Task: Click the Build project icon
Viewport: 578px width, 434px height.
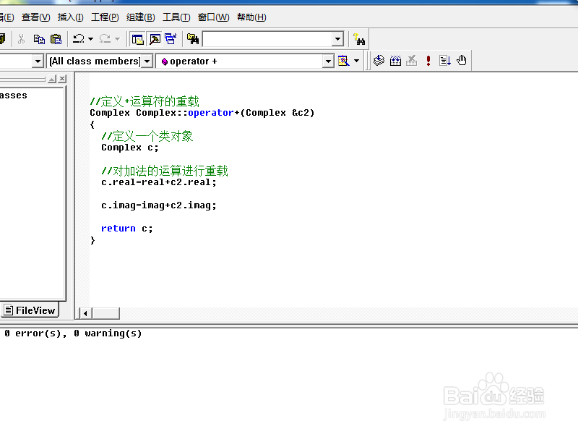Action: 395,61
